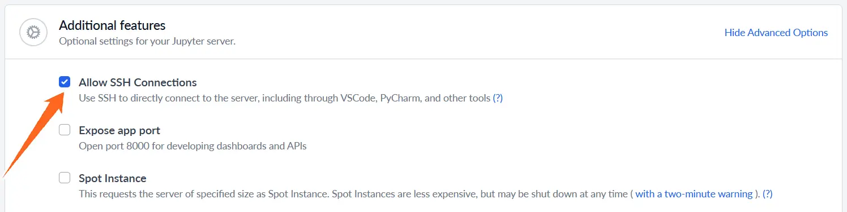Image resolution: width=847 pixels, height=212 pixels.
Task: Click the 'Spot Instance' label text
Action: point(113,178)
